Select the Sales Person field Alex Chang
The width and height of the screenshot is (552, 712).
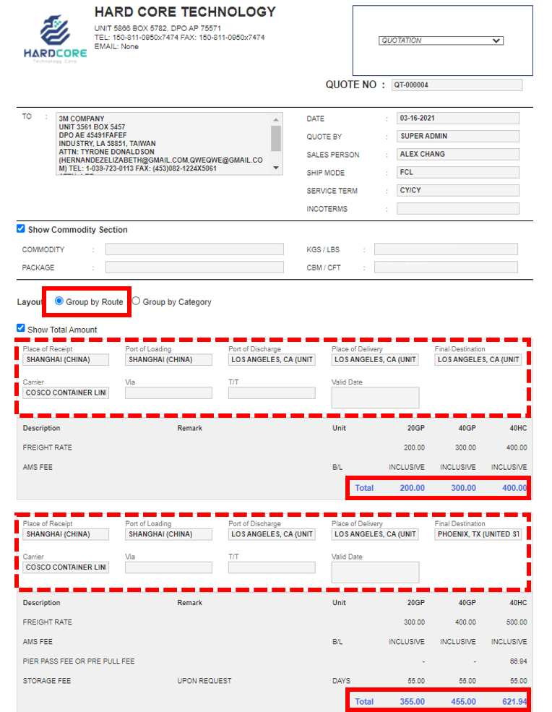click(x=457, y=155)
